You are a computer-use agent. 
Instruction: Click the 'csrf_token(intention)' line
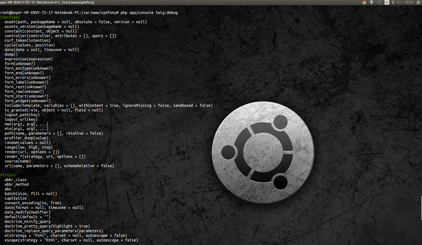(28, 40)
